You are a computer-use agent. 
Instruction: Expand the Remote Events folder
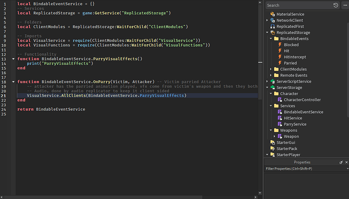click(271, 76)
